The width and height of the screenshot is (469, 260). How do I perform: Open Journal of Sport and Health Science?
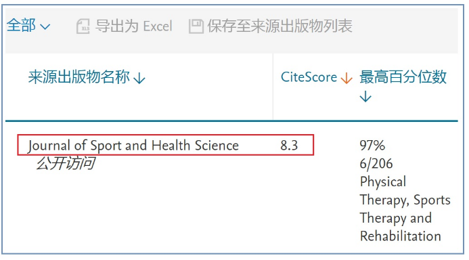pyautogui.click(x=133, y=146)
